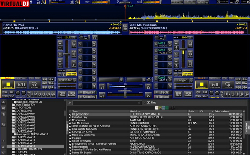Screen dimensions: 250x155
Task: Toggle Deck 1 Key Lock
Action: pos(71,74)
